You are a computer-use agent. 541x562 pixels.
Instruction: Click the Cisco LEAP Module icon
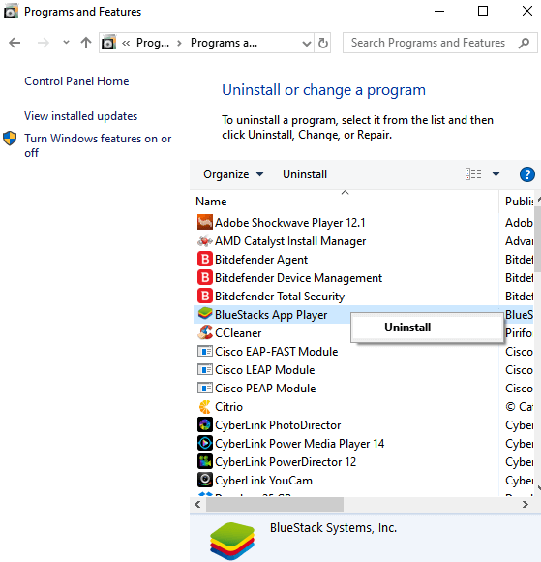click(x=205, y=369)
